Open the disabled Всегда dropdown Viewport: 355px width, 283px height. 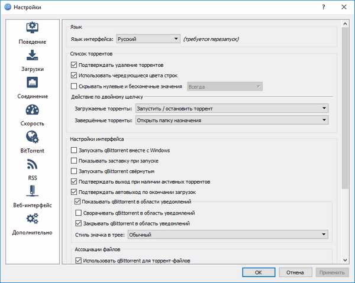click(x=225, y=87)
